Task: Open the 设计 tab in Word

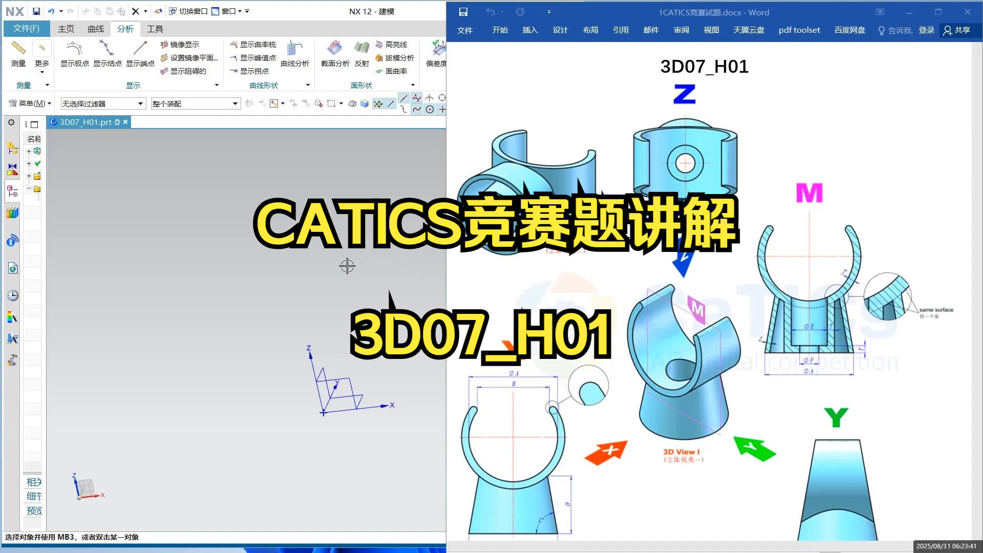Action: pyautogui.click(x=560, y=30)
